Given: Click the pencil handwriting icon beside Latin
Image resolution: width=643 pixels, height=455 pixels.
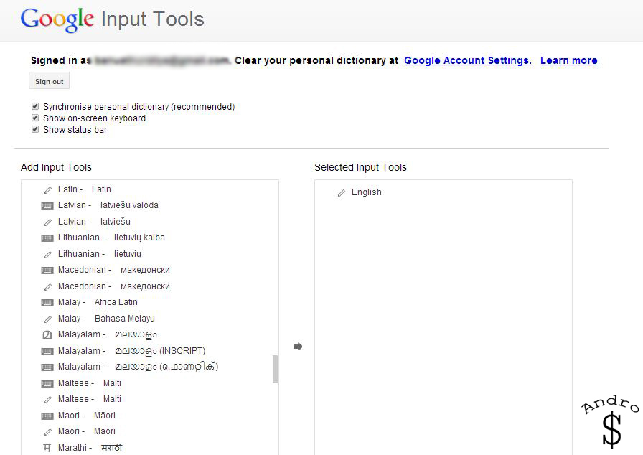Looking at the screenshot, I should point(48,189).
